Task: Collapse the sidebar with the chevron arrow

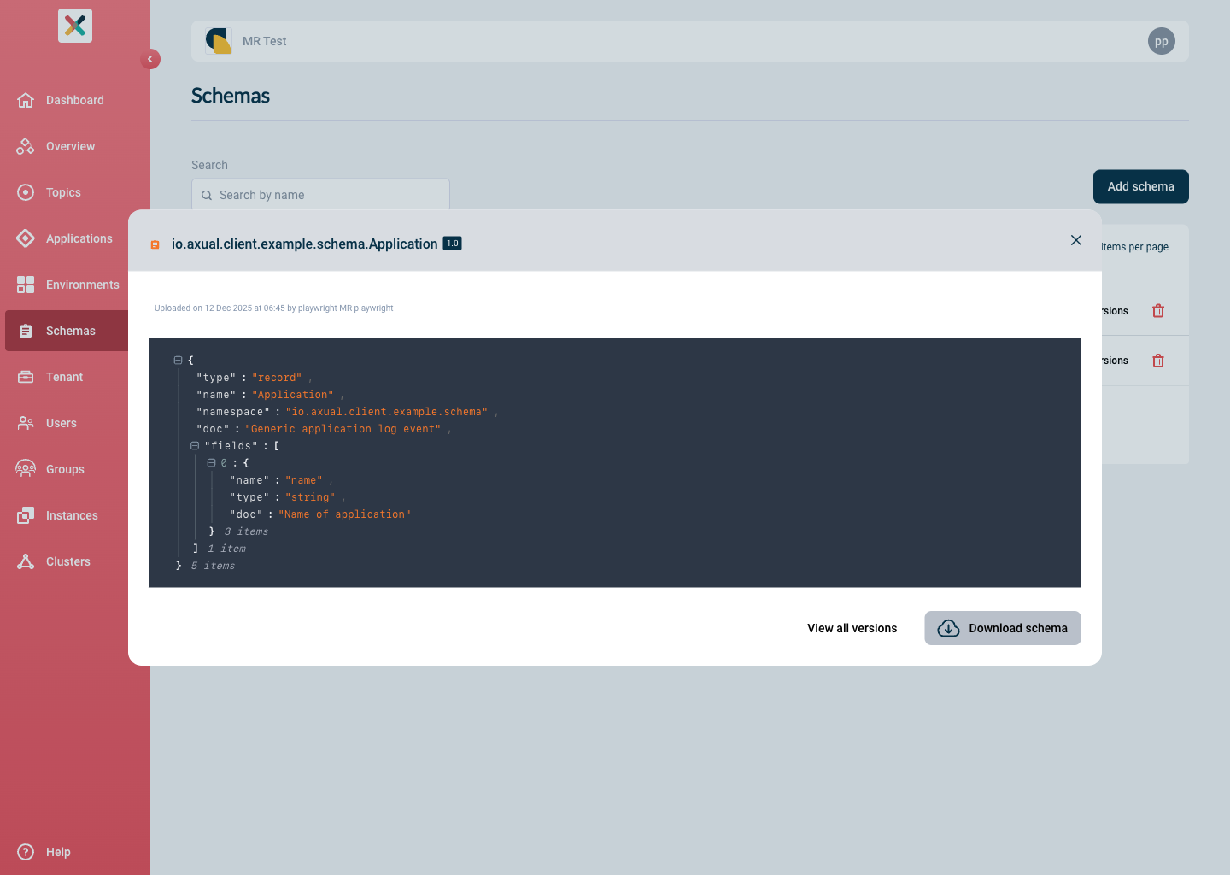Action: coord(150,59)
